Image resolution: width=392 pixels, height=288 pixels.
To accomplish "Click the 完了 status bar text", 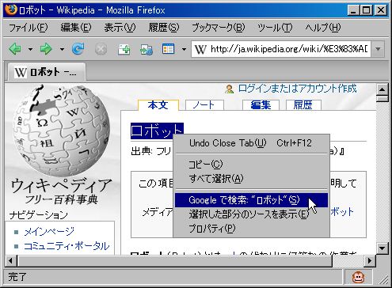I will [17, 277].
